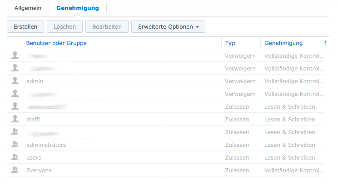The height and width of the screenshot is (191, 338).
Task: Click the administrators group icon
Action: (15, 145)
